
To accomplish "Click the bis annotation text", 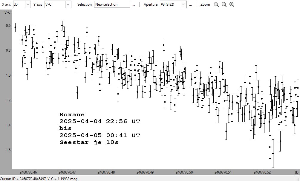I will click(x=65, y=128).
